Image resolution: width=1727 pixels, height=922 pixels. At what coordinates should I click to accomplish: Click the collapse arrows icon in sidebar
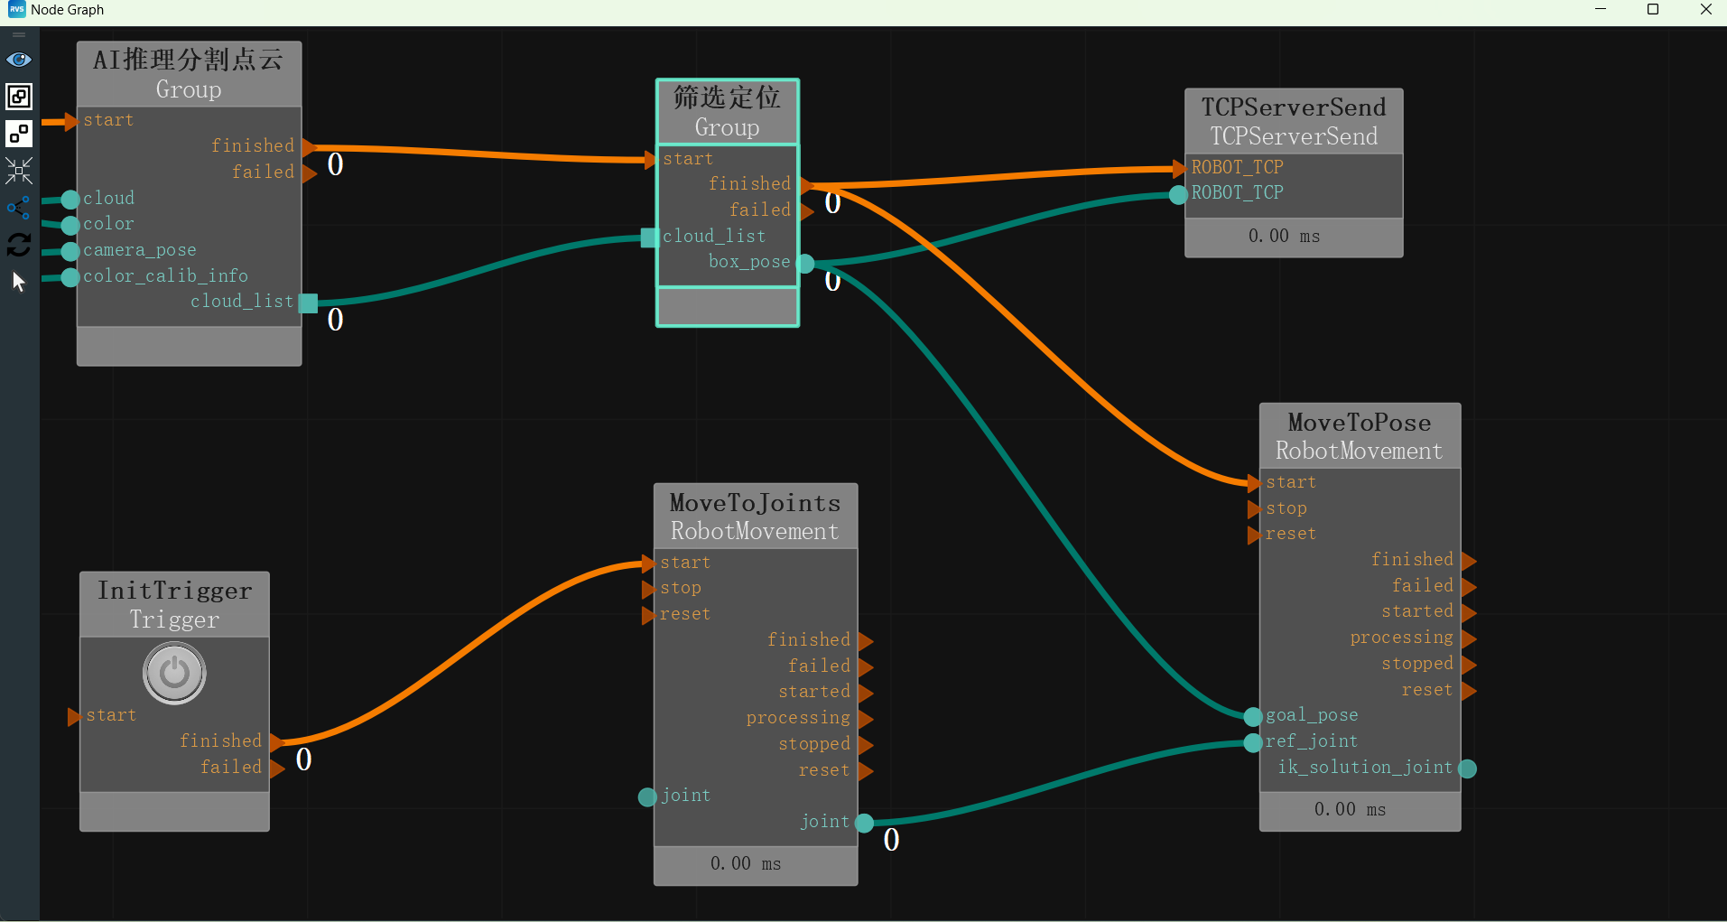click(19, 171)
